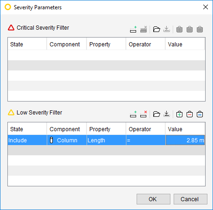Click disabled delete row icon in Critical filter
The image size is (213, 210).
pos(144,29)
